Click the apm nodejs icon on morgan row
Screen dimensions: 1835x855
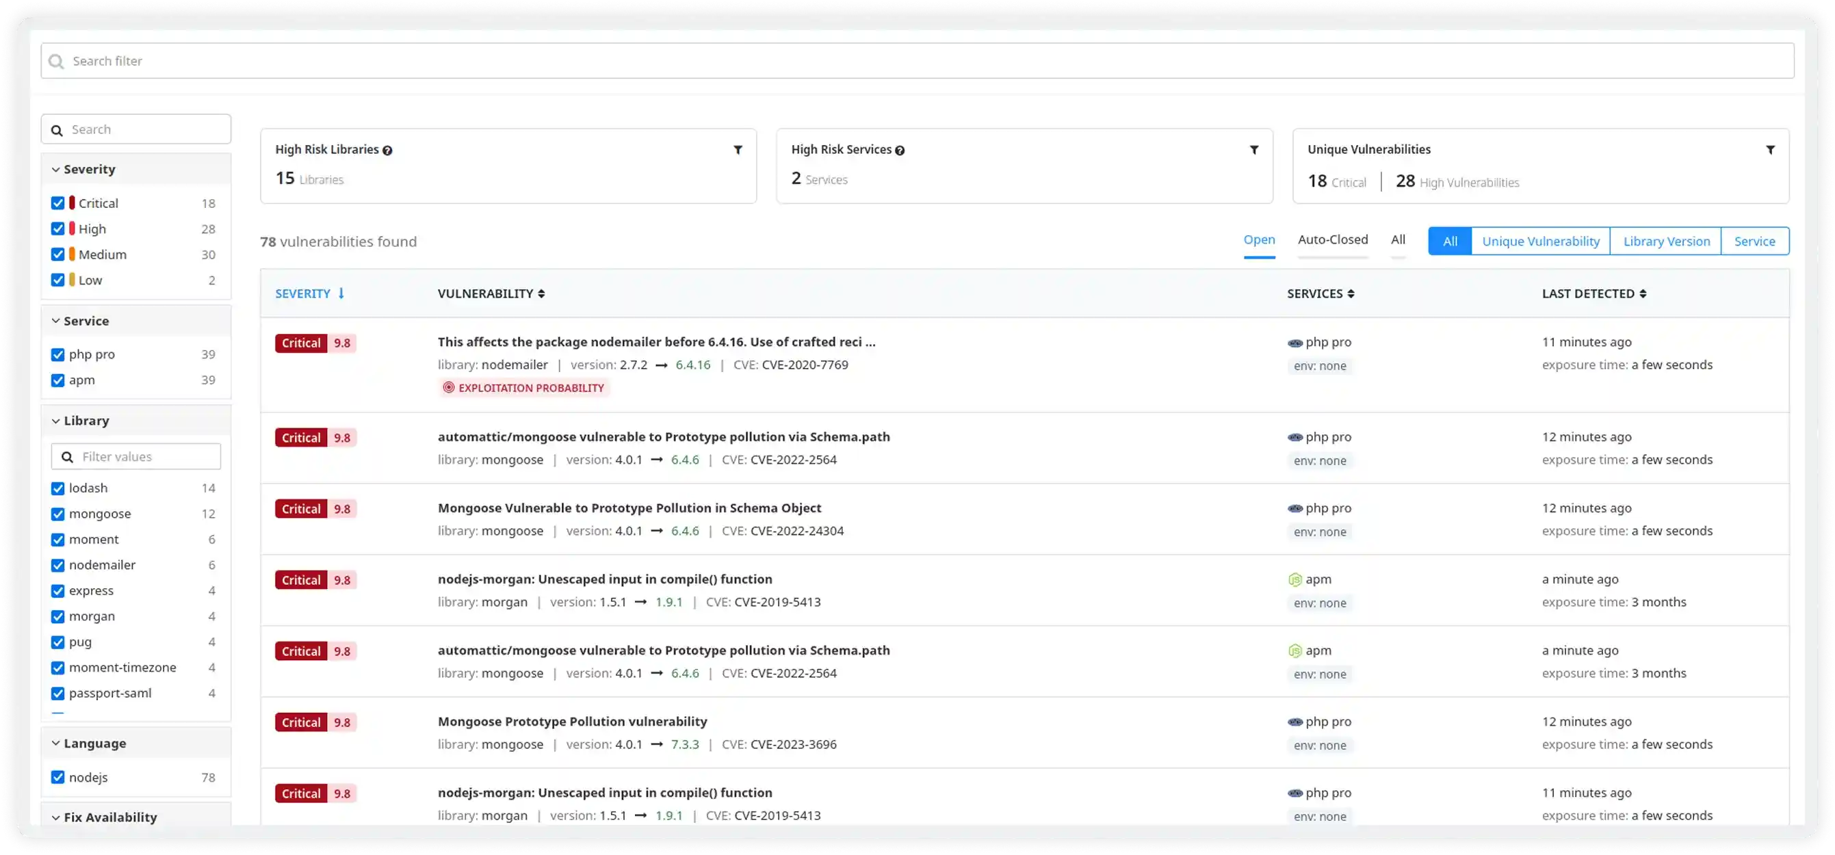tap(1296, 579)
